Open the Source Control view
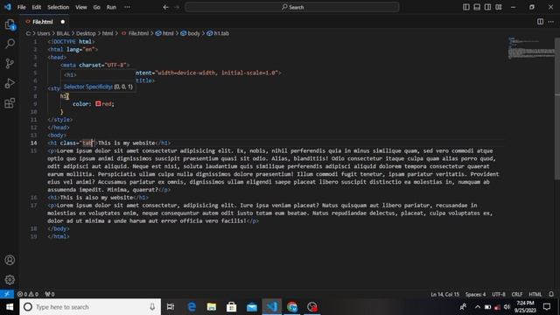The image size is (560, 315). tap(10, 63)
